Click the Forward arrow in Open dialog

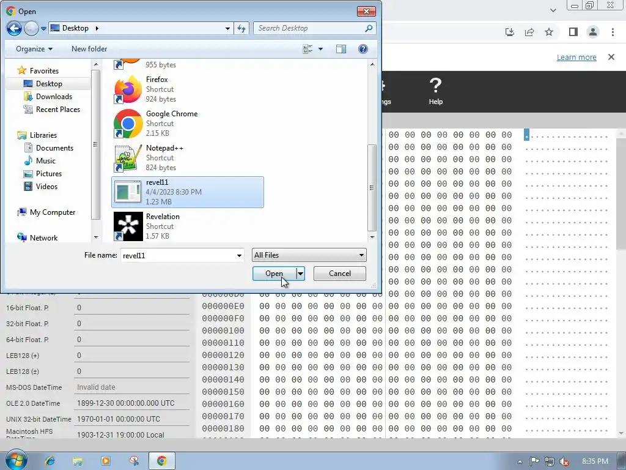tap(31, 28)
